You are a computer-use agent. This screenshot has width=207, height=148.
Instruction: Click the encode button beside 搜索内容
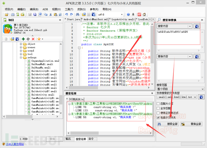click(197, 26)
